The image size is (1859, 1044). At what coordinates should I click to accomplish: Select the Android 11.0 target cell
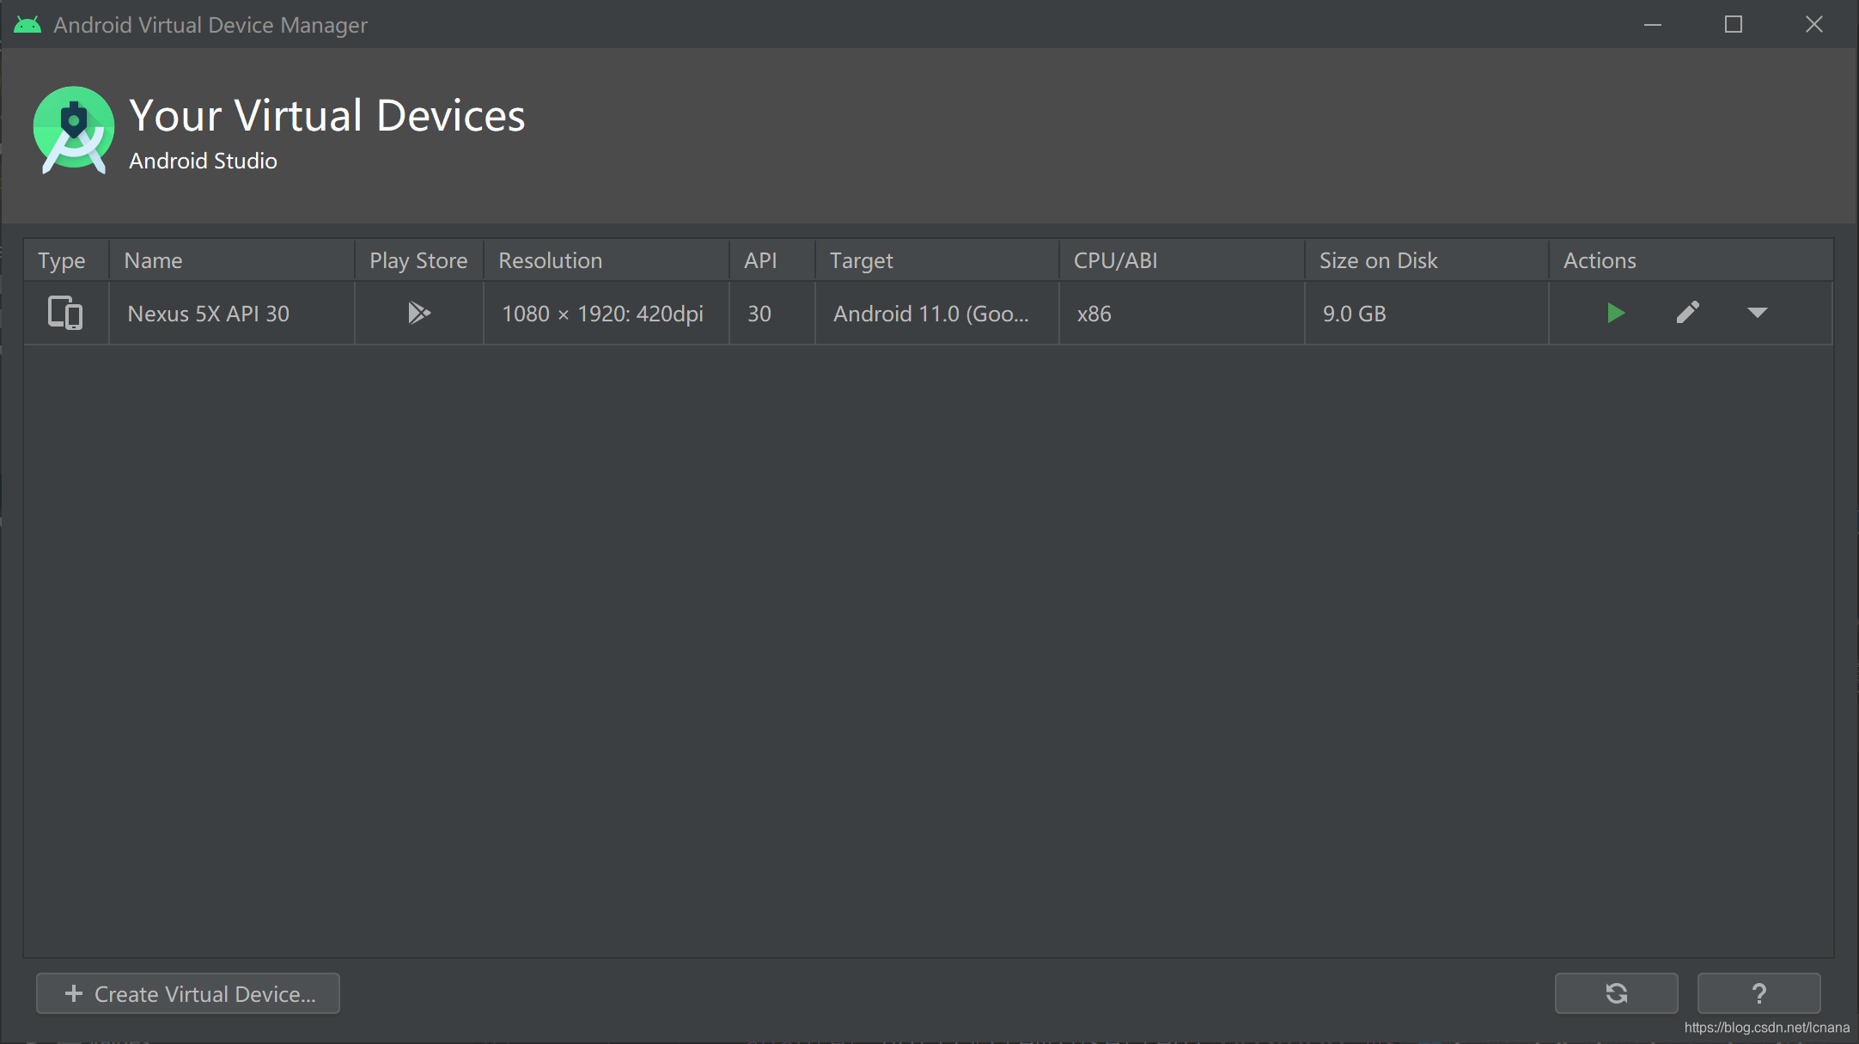tap(937, 313)
